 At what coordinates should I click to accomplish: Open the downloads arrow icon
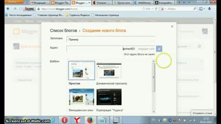pos(210,9)
